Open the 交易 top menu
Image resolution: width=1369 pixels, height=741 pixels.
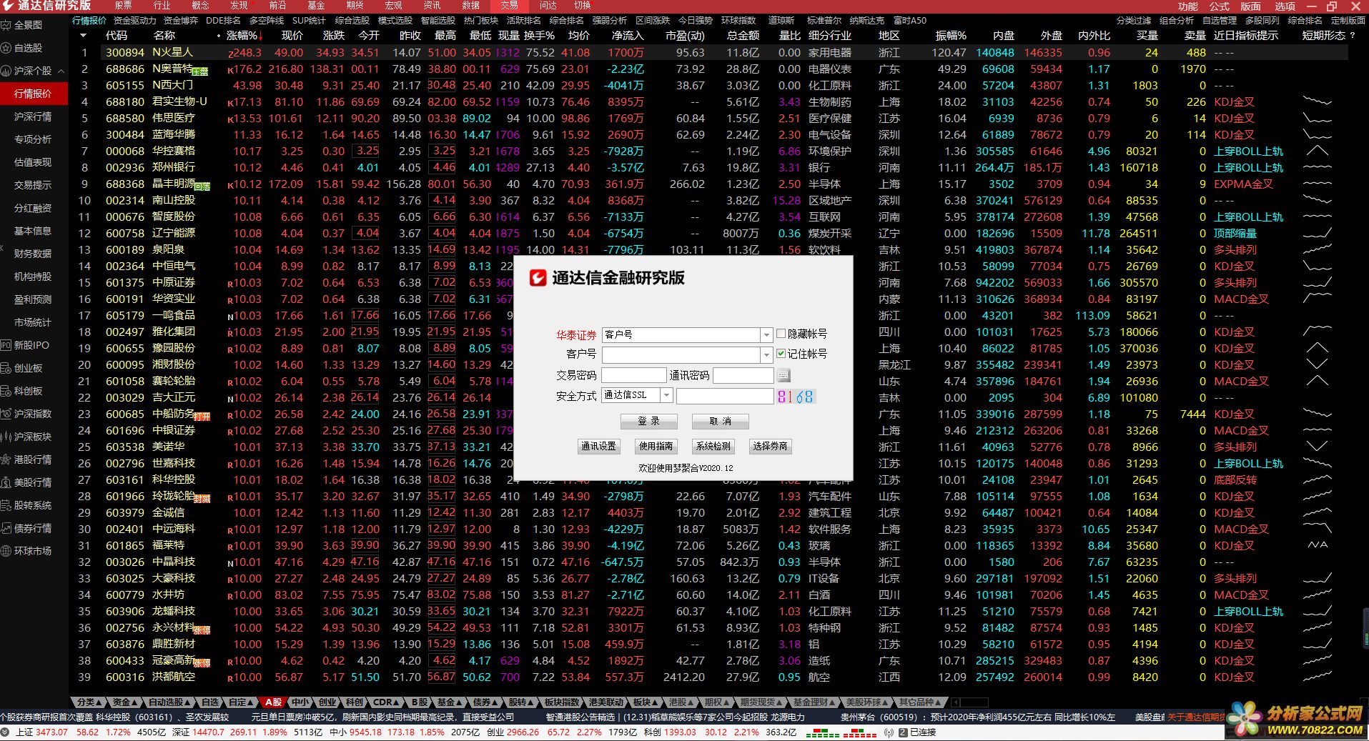pyautogui.click(x=509, y=5)
